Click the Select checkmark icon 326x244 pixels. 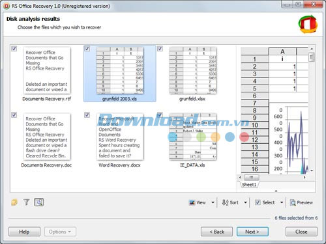(258, 202)
